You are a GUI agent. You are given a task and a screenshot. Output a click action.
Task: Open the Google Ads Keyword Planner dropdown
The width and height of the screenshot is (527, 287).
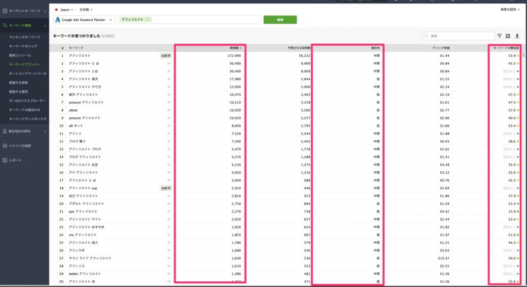(84, 20)
